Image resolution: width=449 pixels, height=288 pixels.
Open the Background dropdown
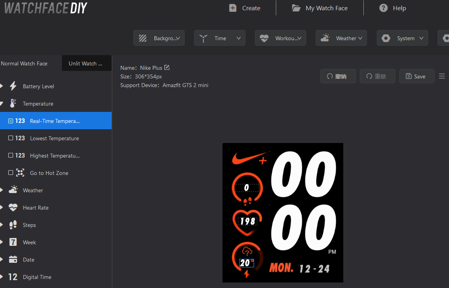pyautogui.click(x=159, y=38)
